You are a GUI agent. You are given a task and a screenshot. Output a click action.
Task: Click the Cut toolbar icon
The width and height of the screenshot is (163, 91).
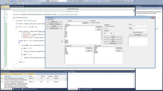(x=16, y=1)
